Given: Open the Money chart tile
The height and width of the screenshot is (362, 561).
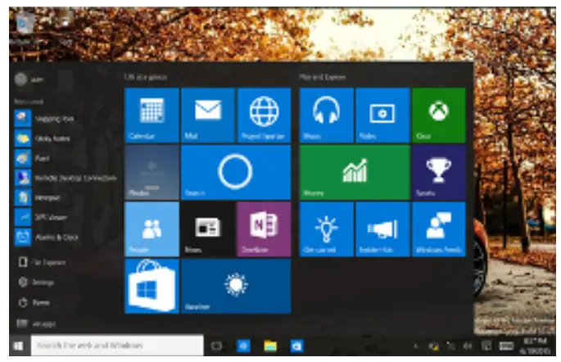Looking at the screenshot, I should [x=355, y=172].
